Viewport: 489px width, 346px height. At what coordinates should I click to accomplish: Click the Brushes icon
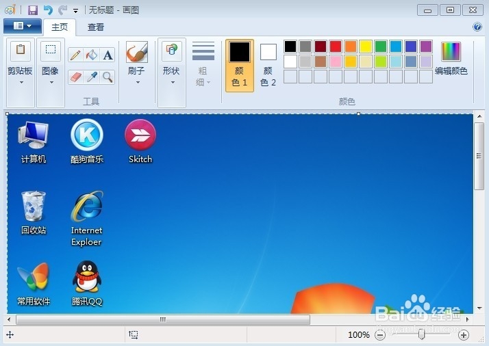click(136, 52)
